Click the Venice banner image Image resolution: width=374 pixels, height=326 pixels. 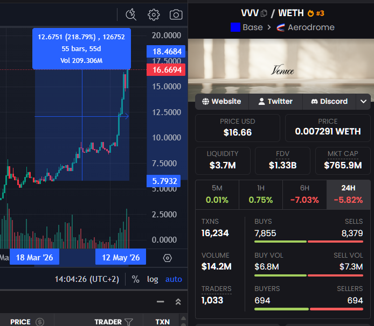[x=281, y=70]
